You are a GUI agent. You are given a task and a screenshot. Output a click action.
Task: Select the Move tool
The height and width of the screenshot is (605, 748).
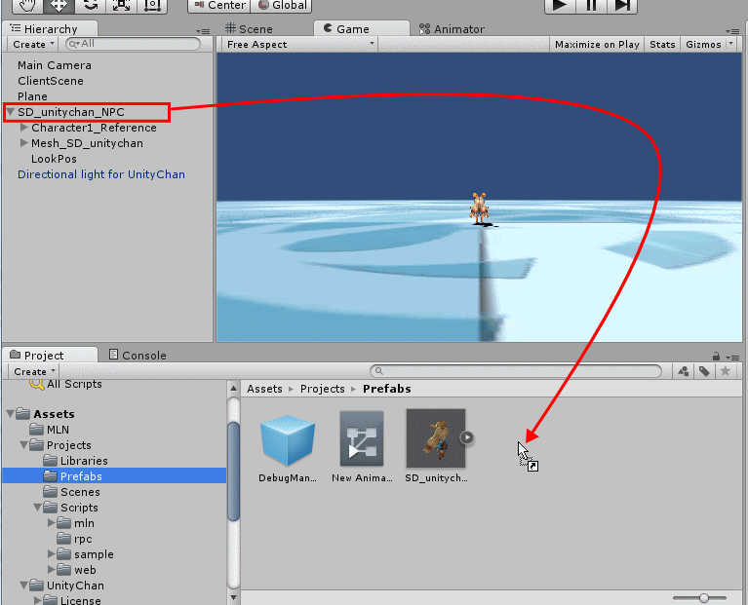click(59, 5)
